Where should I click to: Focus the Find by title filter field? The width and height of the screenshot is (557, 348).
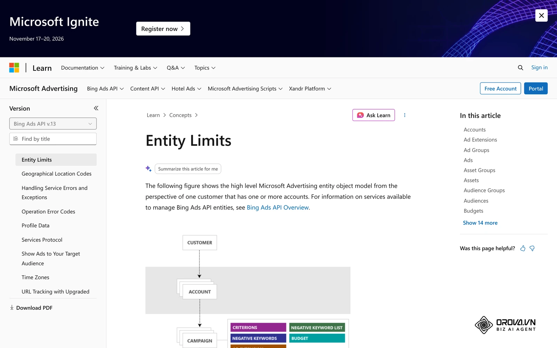(53, 139)
